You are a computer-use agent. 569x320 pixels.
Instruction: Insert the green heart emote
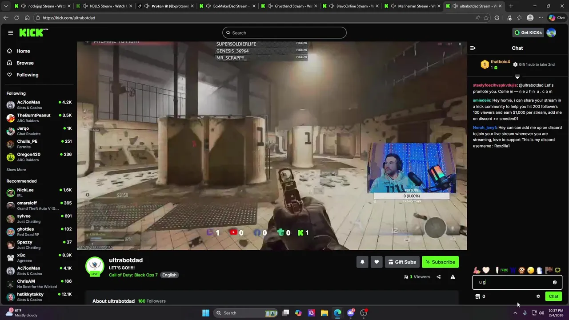click(557, 270)
